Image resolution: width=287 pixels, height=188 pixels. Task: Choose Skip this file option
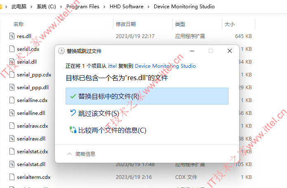[x=147, y=113]
